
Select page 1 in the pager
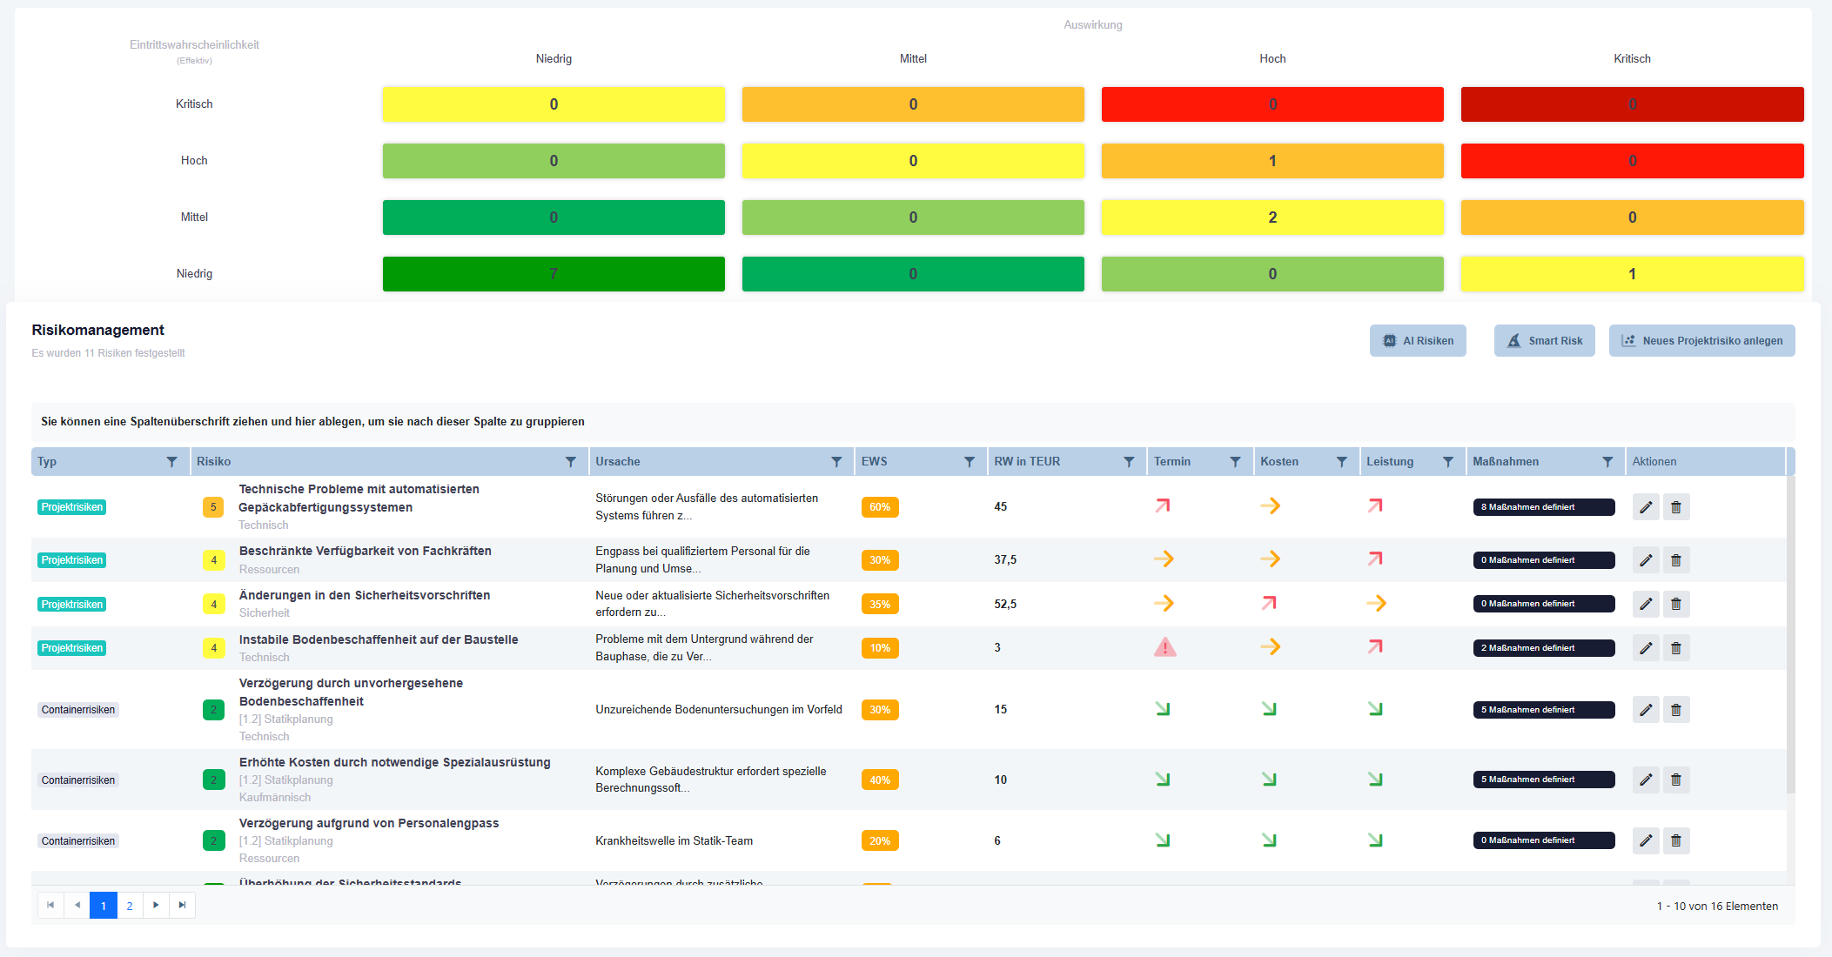tap(104, 906)
